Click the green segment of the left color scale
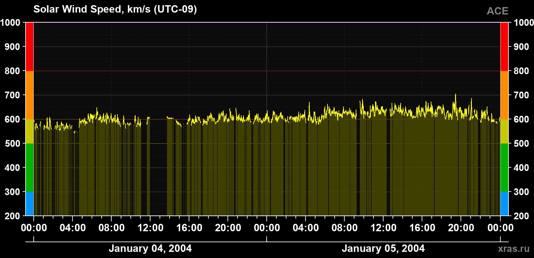This screenshot has width=534, height=258. (29, 168)
